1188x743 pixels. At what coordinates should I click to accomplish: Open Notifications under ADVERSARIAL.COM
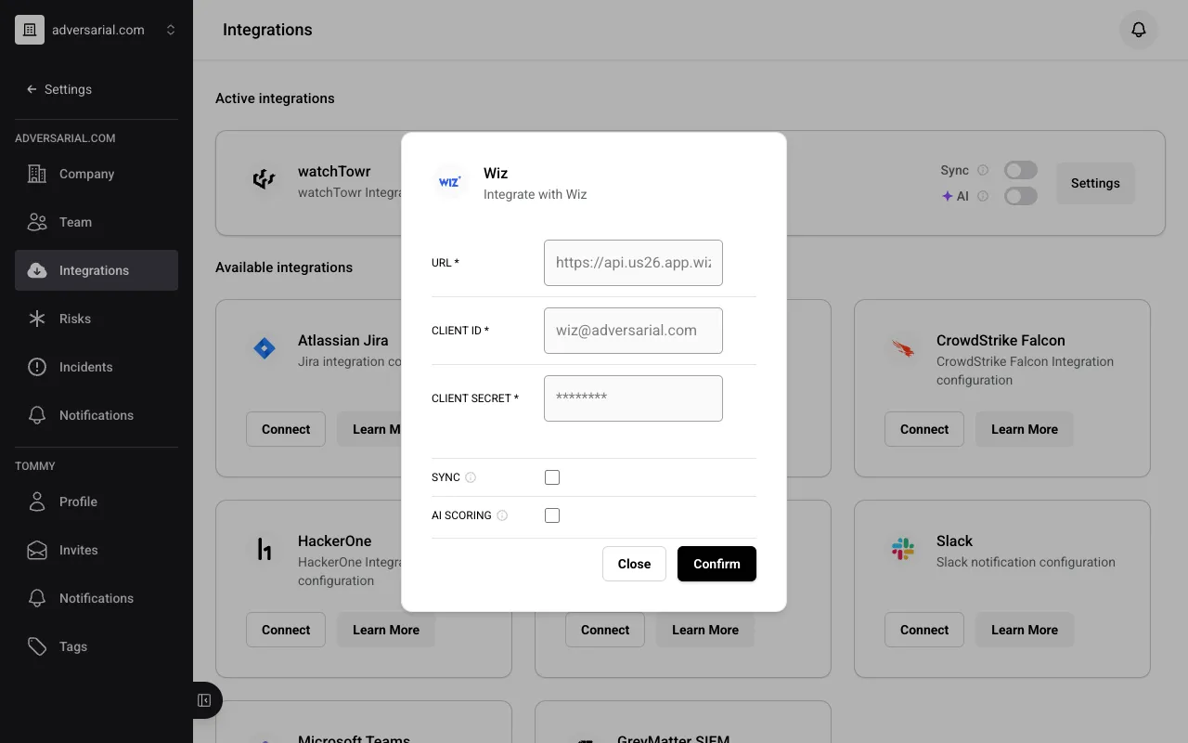coord(97,415)
